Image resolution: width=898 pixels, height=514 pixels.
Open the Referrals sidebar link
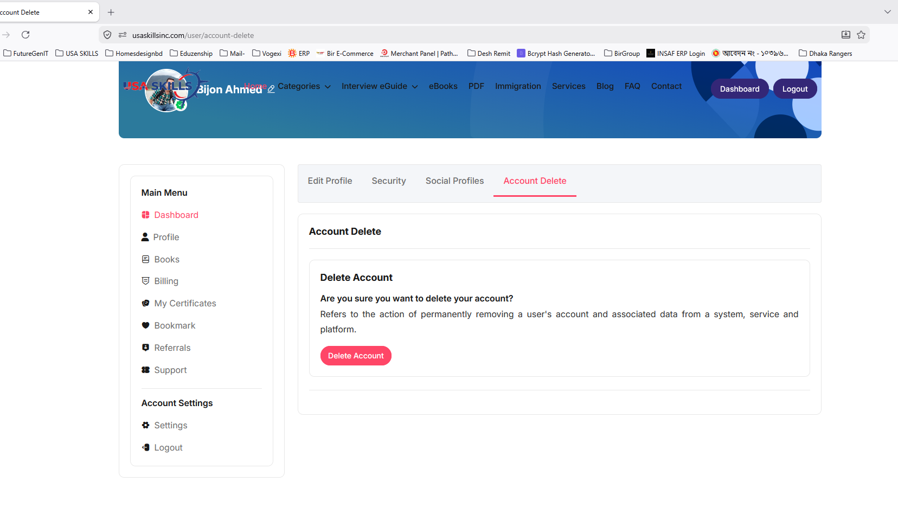coord(172,348)
